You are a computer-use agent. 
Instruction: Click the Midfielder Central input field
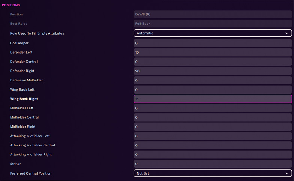[213, 117]
